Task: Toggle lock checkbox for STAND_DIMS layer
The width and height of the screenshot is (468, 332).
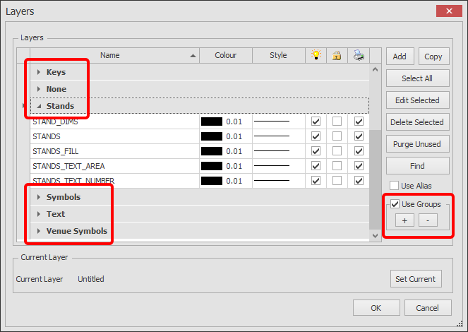Action: (x=337, y=121)
